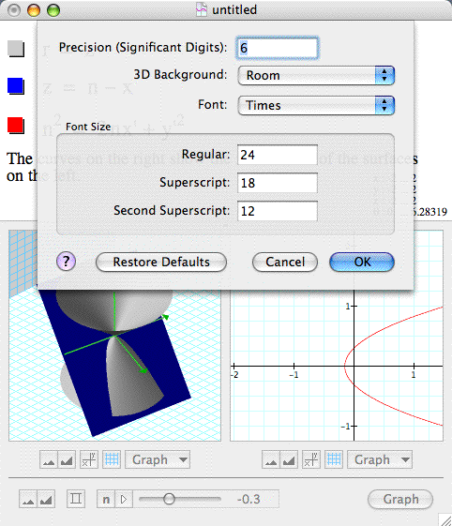Open the Graph popup under left 3D graph
The height and width of the screenshot is (526, 452).
click(x=158, y=459)
